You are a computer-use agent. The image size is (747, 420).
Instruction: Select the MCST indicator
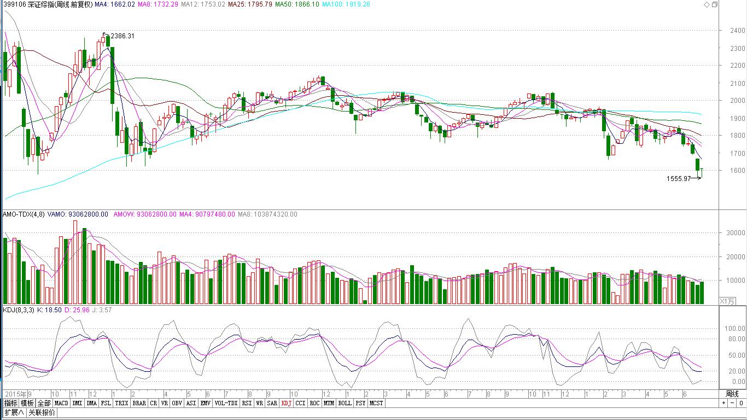(x=376, y=403)
